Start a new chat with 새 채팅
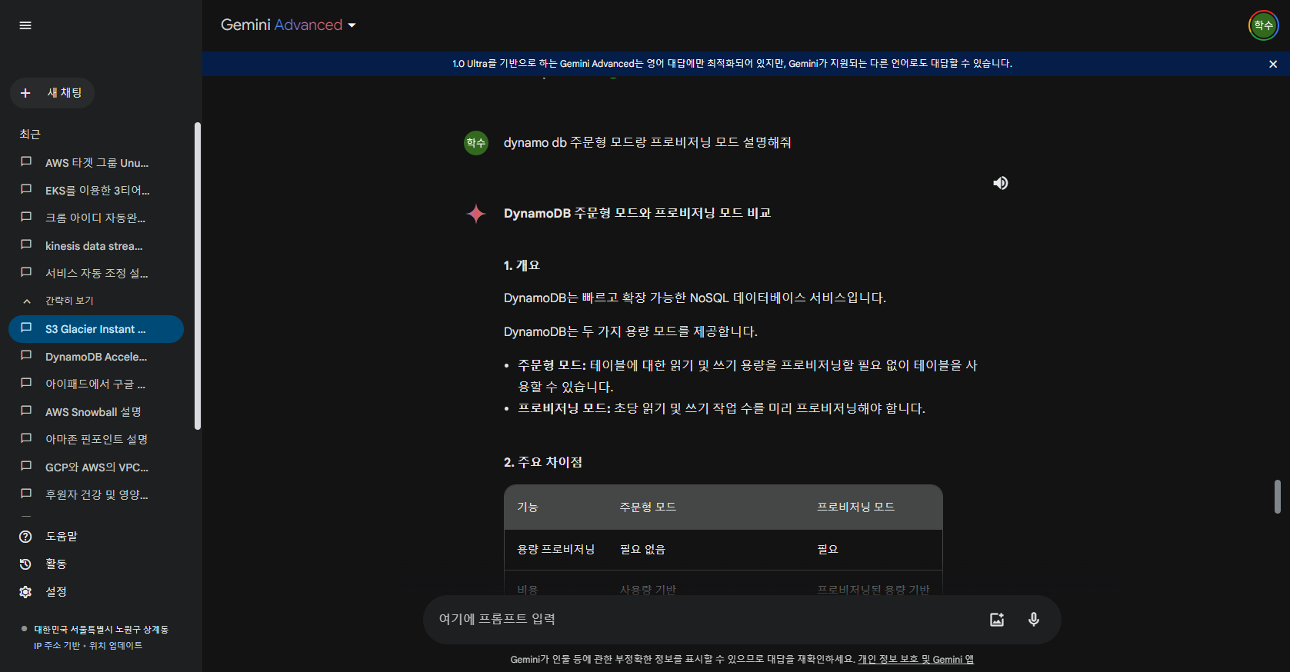The height and width of the screenshot is (672, 1290). pyautogui.click(x=52, y=93)
